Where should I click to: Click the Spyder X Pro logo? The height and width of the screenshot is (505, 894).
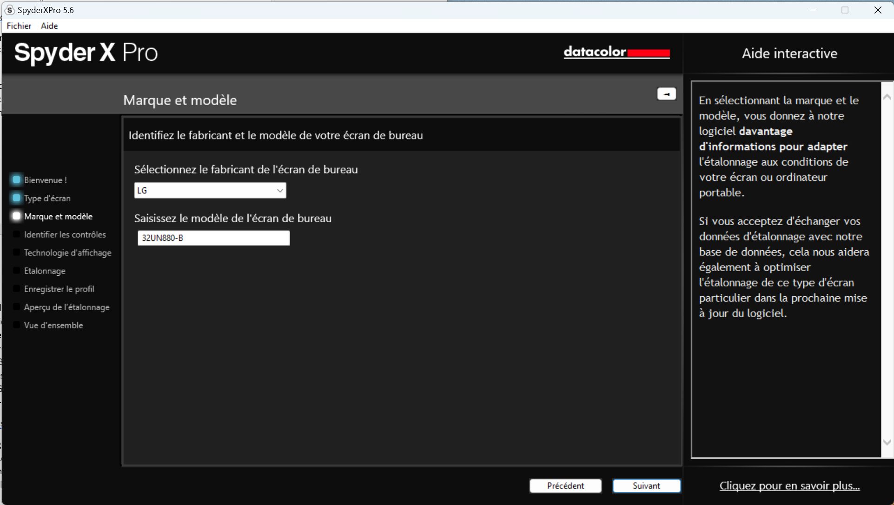86,53
